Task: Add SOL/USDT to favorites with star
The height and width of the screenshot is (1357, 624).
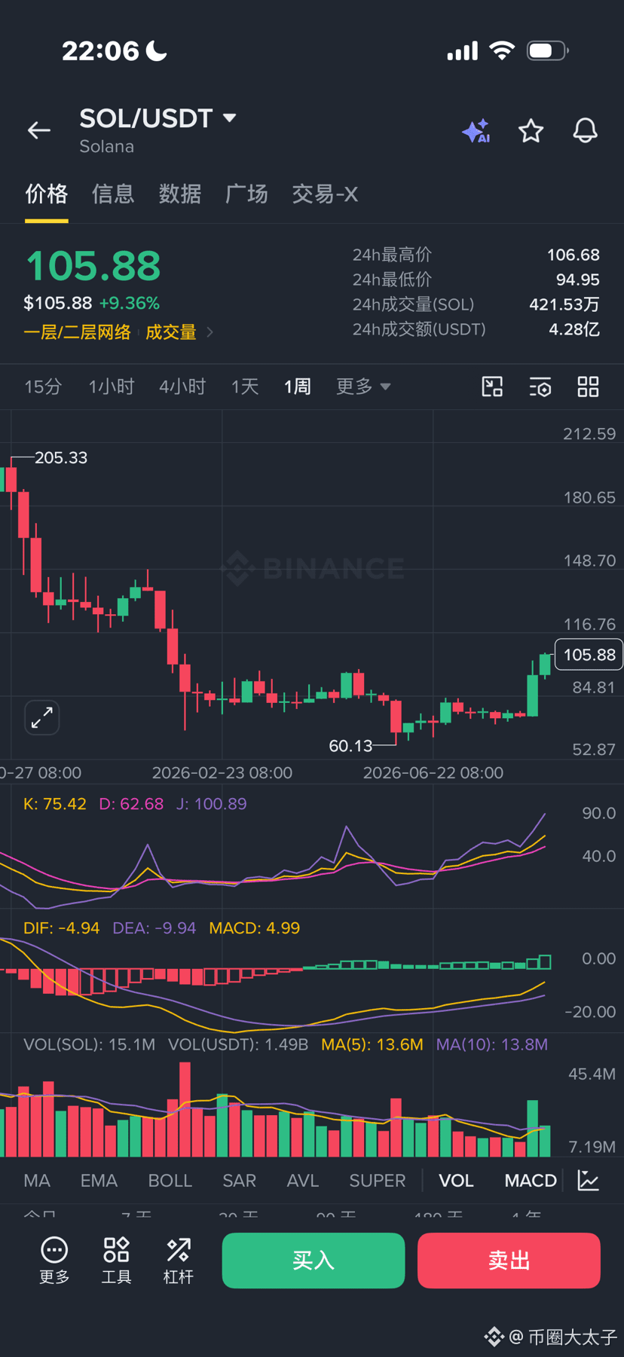Action: click(531, 131)
